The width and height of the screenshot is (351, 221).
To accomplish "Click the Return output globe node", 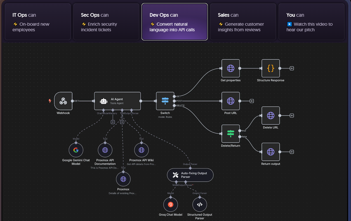I will (270, 152).
